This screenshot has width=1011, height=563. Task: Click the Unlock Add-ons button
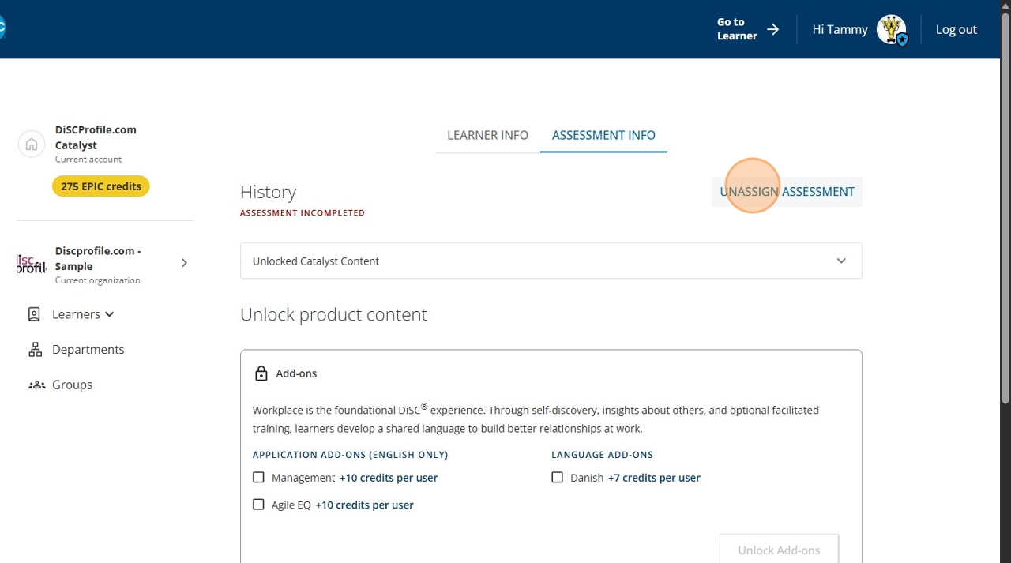[x=779, y=550]
